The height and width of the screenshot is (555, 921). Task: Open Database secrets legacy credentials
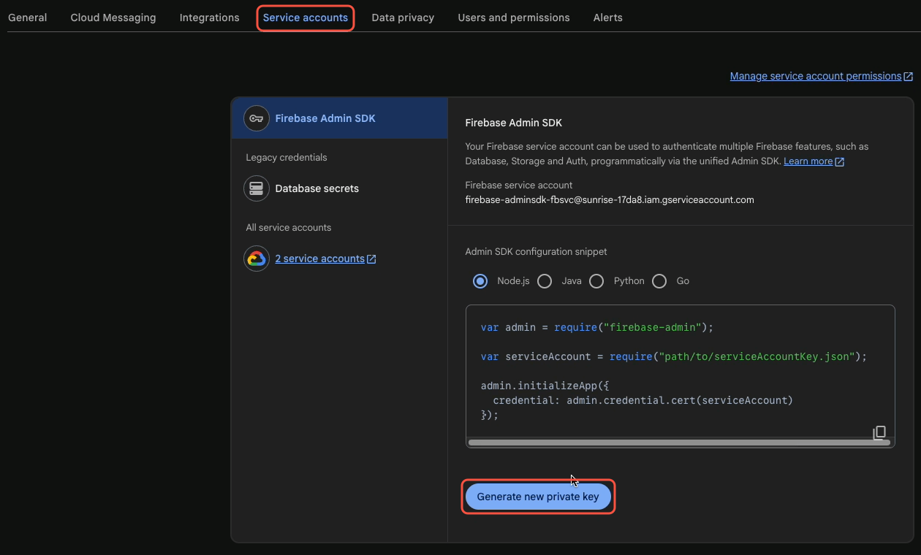pyautogui.click(x=317, y=188)
